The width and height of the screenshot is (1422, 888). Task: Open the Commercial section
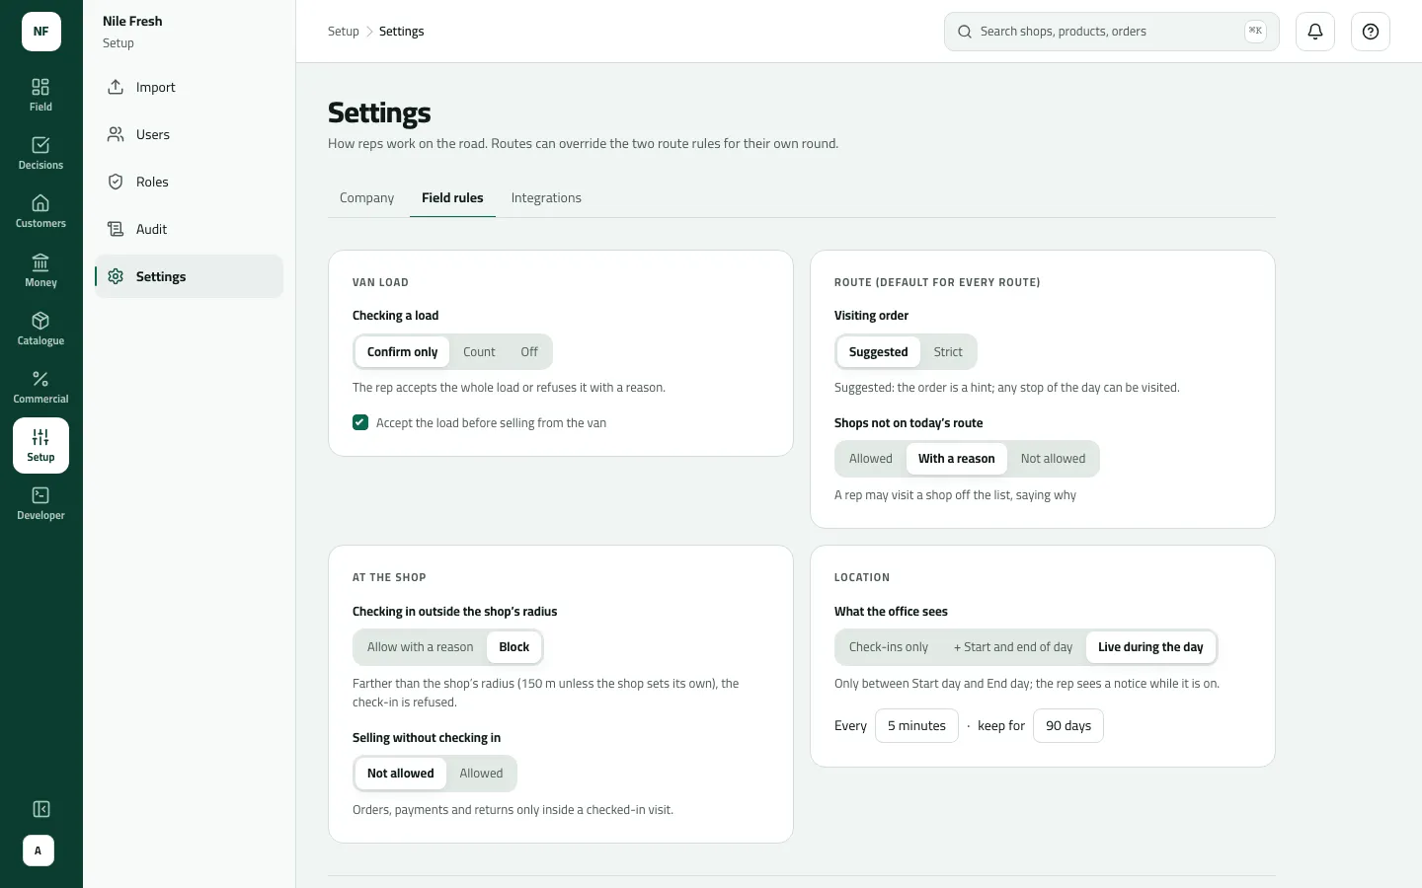pyautogui.click(x=40, y=387)
